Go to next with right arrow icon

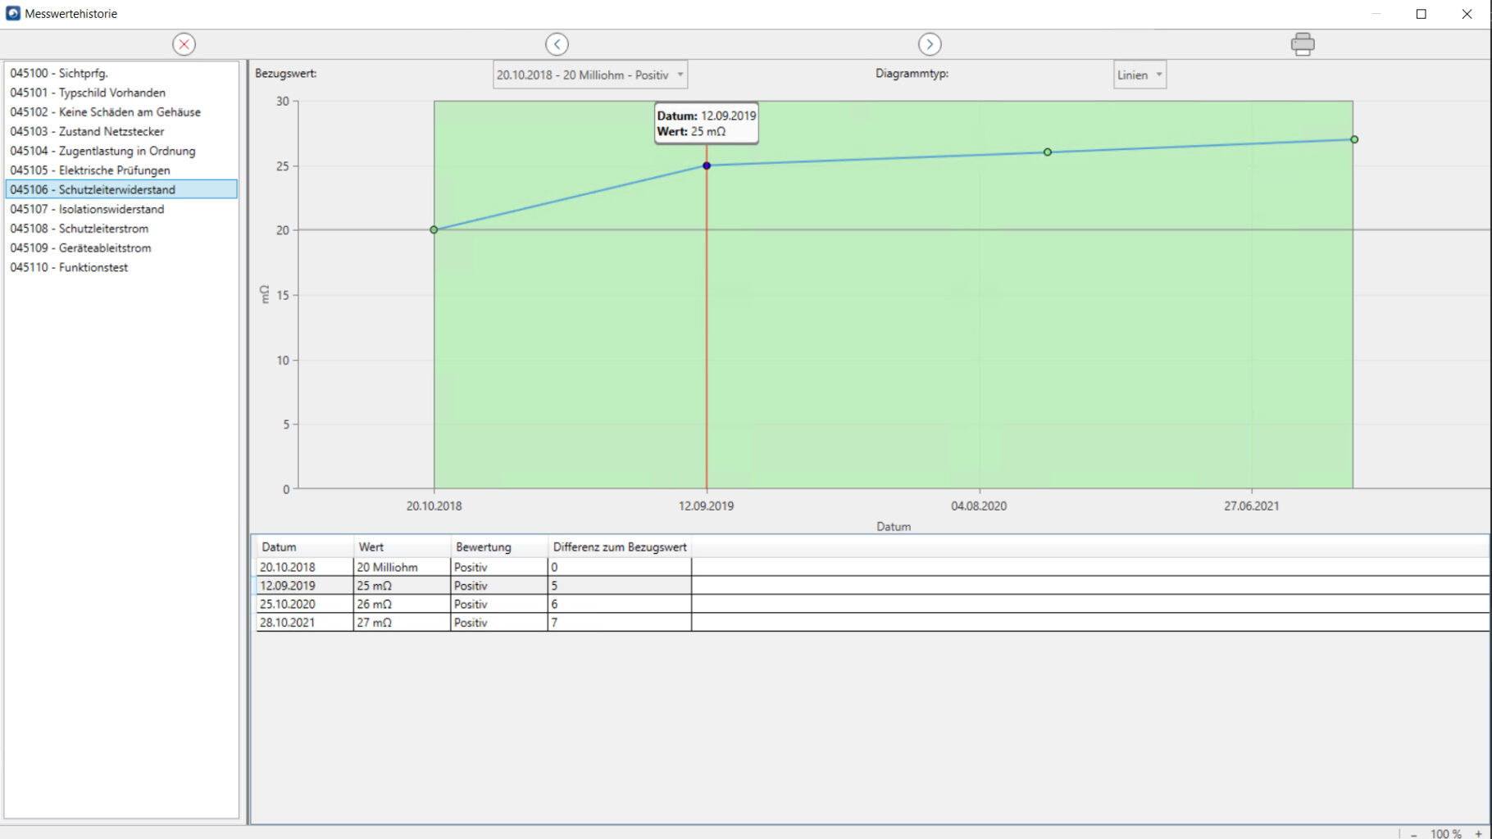929,44
